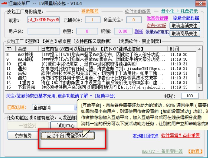Screen dimensions: 208x159
Task: Close the window with X button
Action: [201, 3]
